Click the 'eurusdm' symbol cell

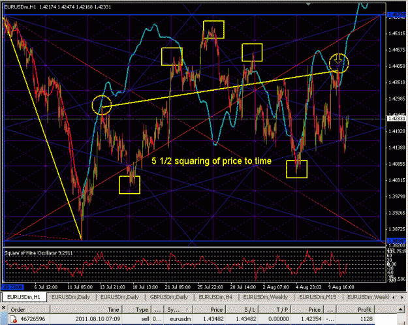(180, 318)
